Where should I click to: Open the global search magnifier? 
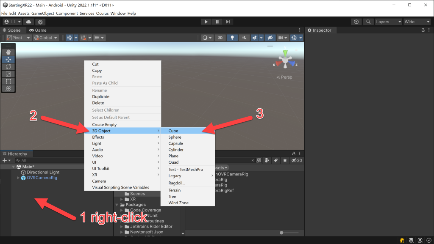click(368, 22)
